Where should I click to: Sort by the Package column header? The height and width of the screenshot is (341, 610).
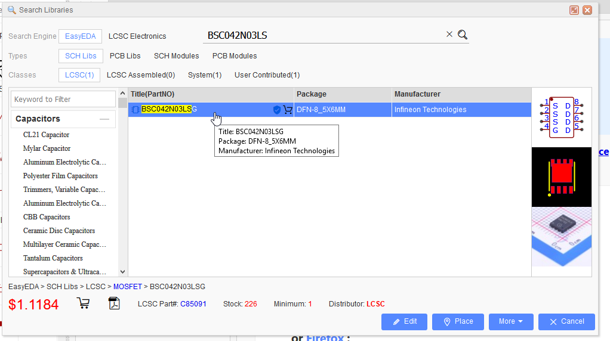pyautogui.click(x=343, y=94)
